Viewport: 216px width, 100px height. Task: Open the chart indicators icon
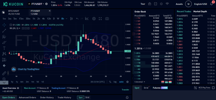(x=87, y=18)
